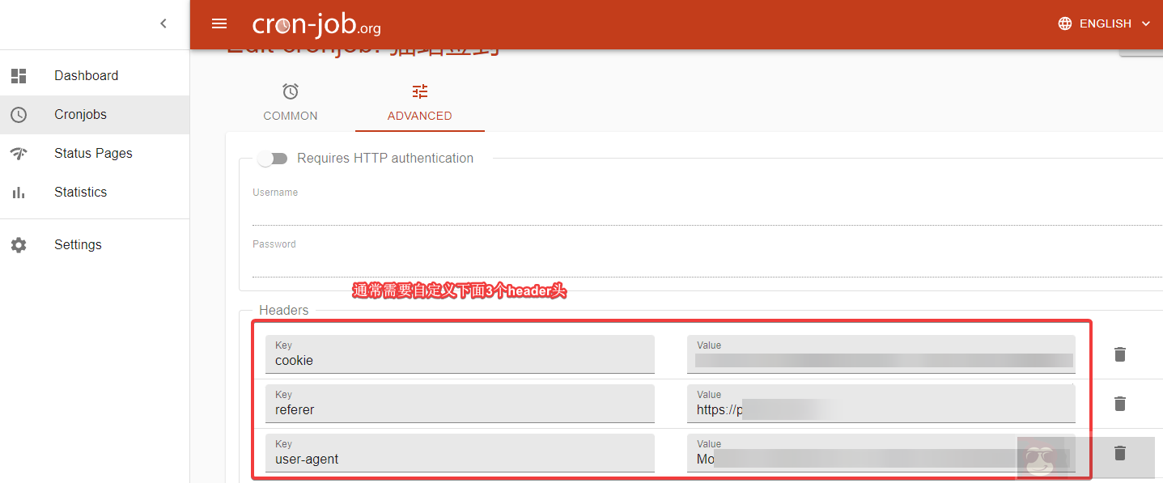Click the globe language icon
This screenshot has height=483, width=1163.
(1065, 23)
